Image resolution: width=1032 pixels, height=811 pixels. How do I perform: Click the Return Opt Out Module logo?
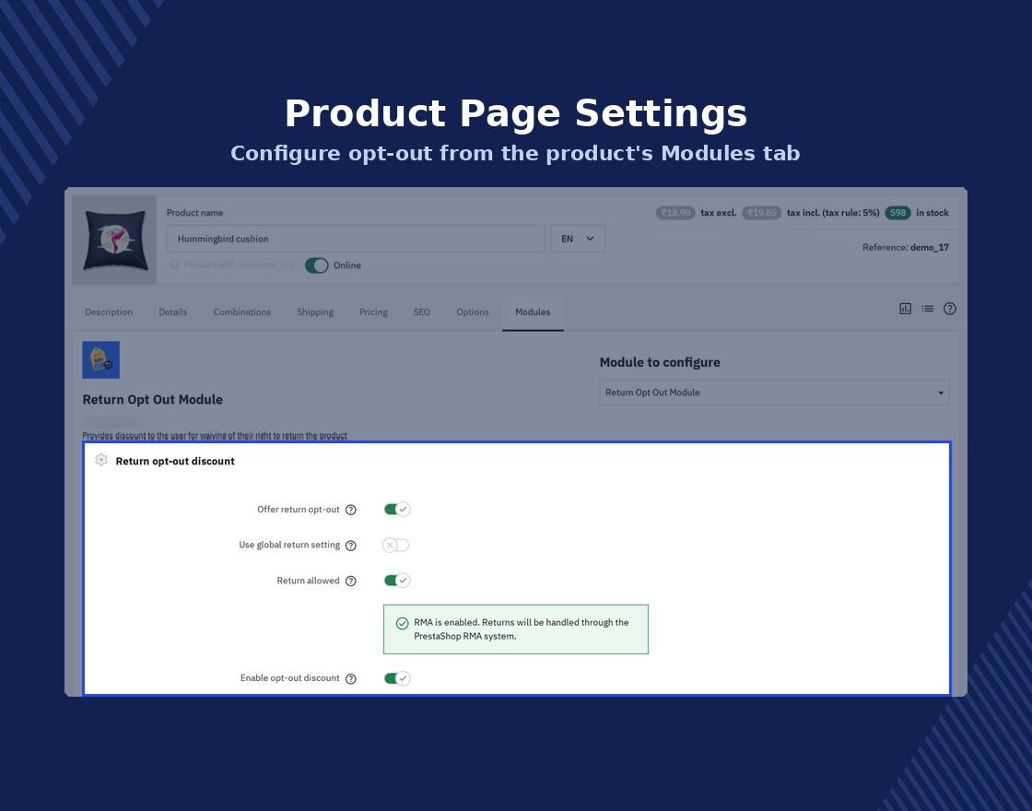tap(100, 359)
